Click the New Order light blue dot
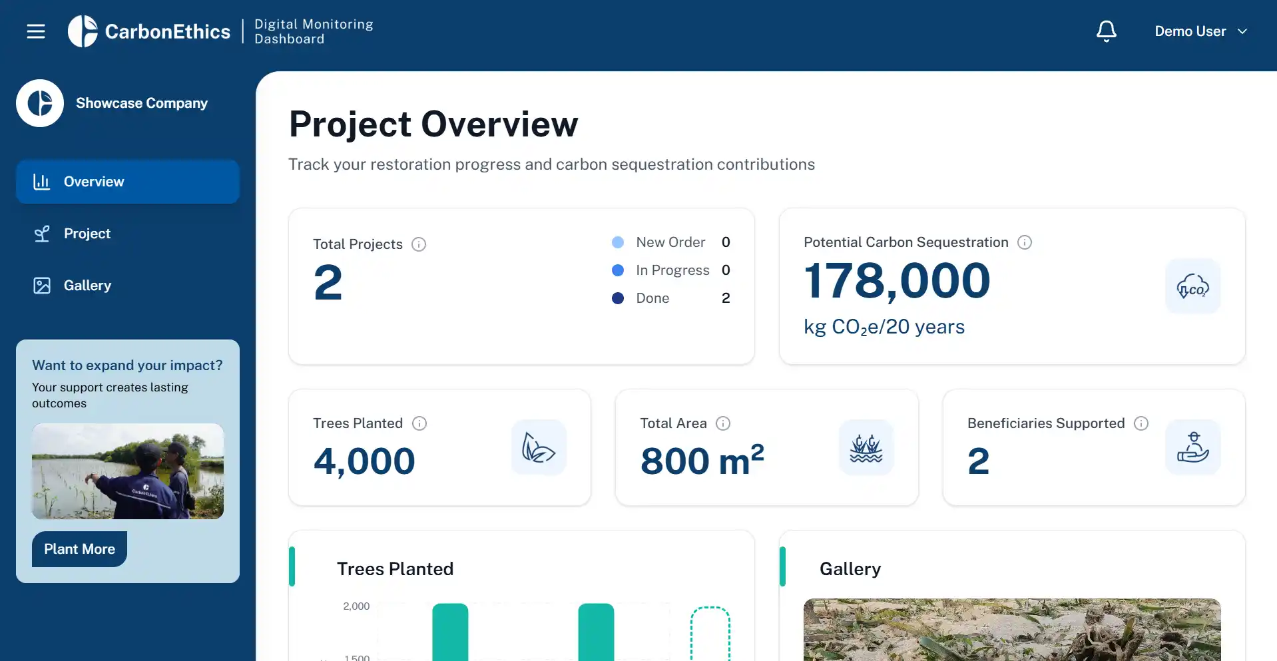The image size is (1277, 661). point(618,242)
